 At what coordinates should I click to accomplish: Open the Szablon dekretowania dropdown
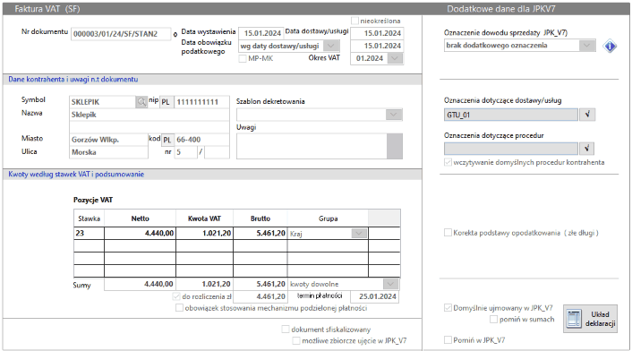point(393,115)
